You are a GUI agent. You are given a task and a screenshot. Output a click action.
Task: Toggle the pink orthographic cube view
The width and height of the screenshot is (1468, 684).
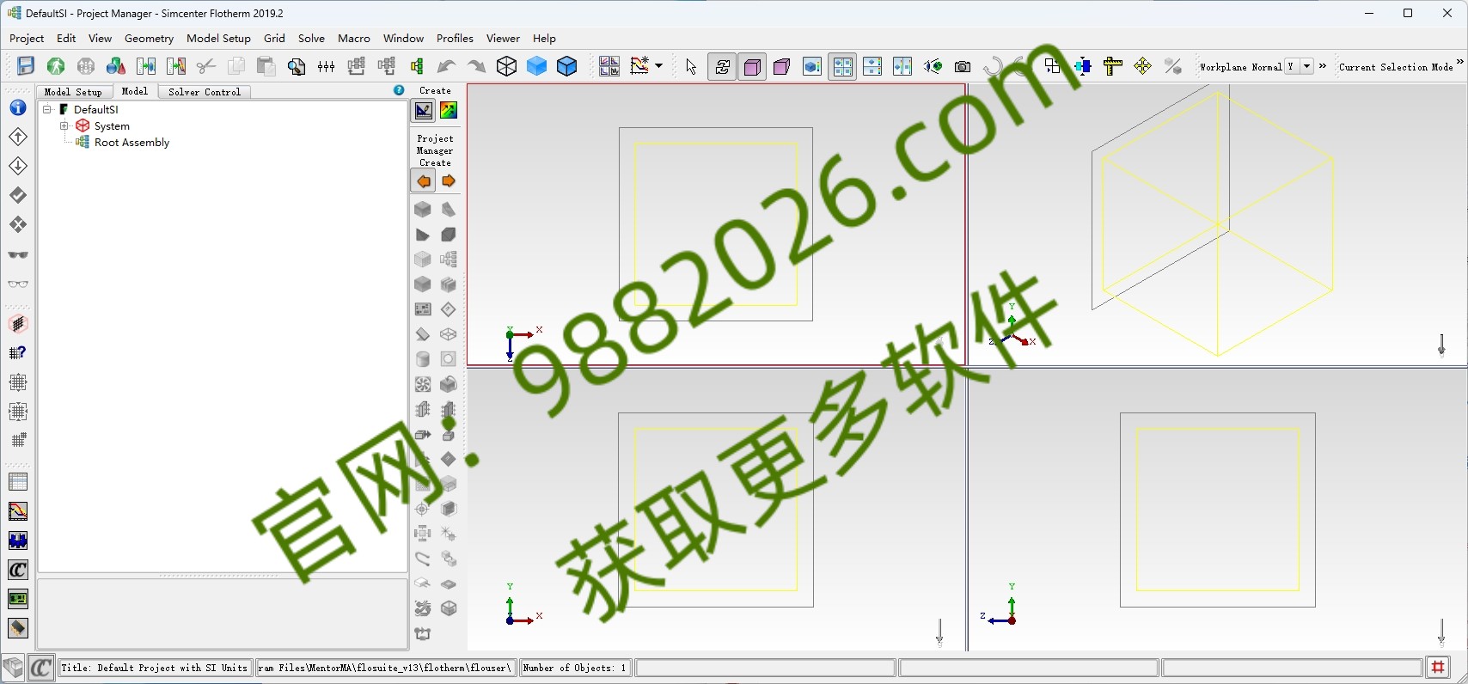pyautogui.click(x=752, y=66)
